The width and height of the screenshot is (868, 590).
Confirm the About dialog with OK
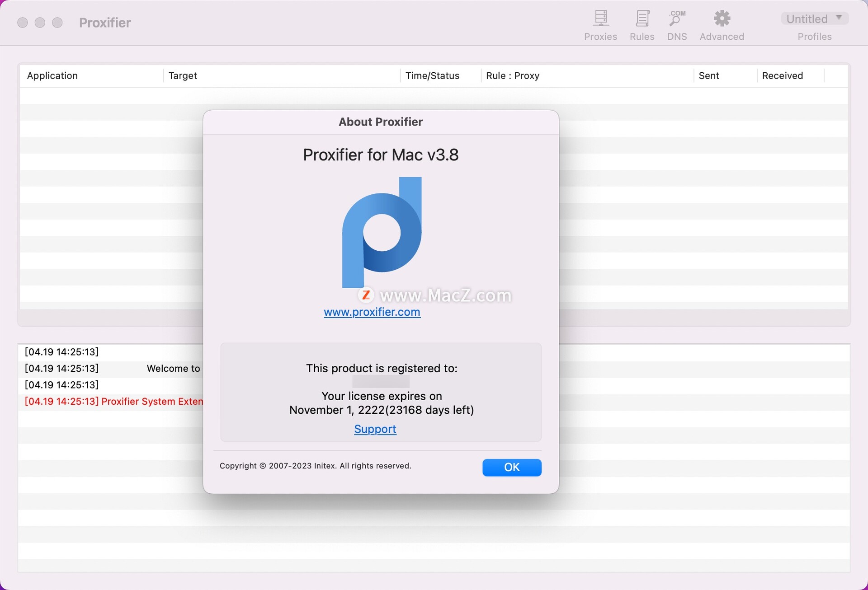[512, 467]
